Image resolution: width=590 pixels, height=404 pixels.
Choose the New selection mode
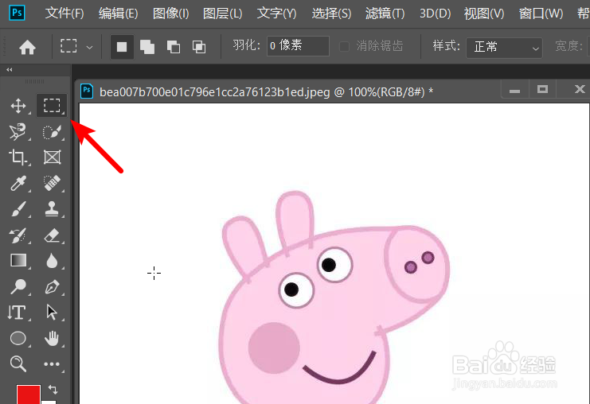pyautogui.click(x=122, y=47)
